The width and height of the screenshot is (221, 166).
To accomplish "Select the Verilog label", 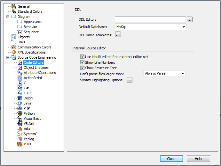I will click(29, 139).
